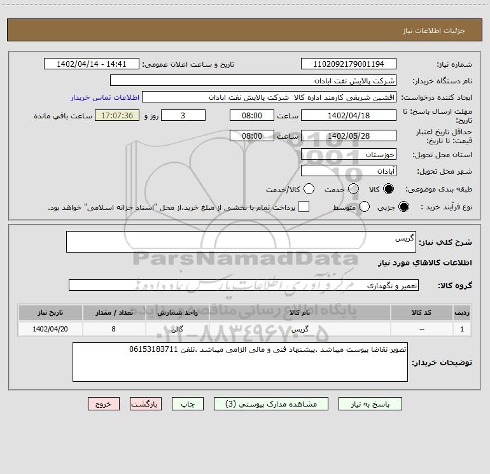Click the quantity cell showing 8
This screenshot has height=474, width=490.
click(x=114, y=329)
